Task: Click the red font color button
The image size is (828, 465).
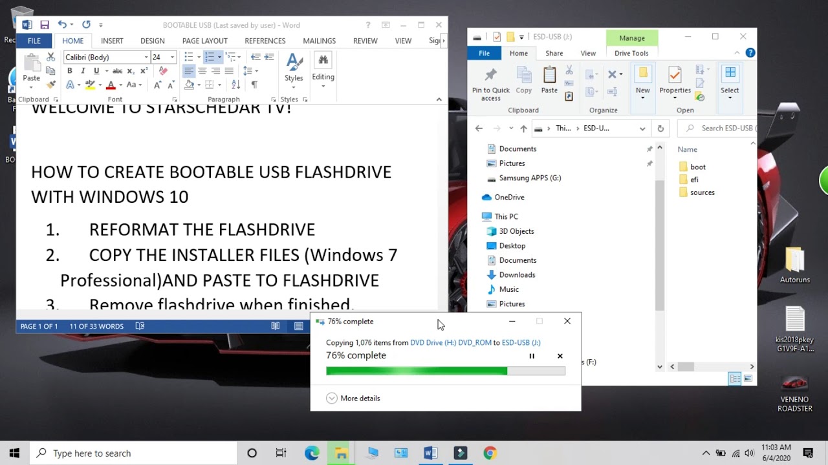Action: 111,85
